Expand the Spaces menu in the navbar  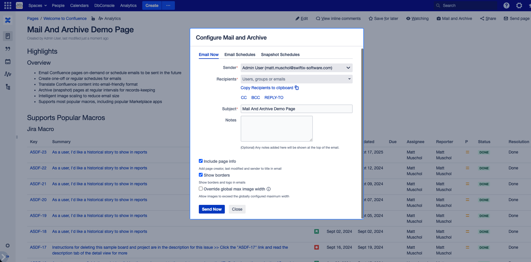[x=37, y=5]
